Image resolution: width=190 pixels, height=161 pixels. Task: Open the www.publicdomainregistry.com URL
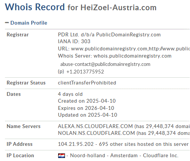tap(109, 48)
